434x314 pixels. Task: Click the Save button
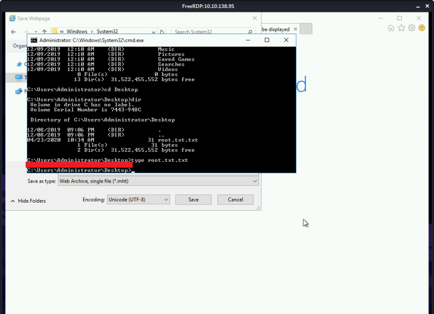(x=193, y=199)
